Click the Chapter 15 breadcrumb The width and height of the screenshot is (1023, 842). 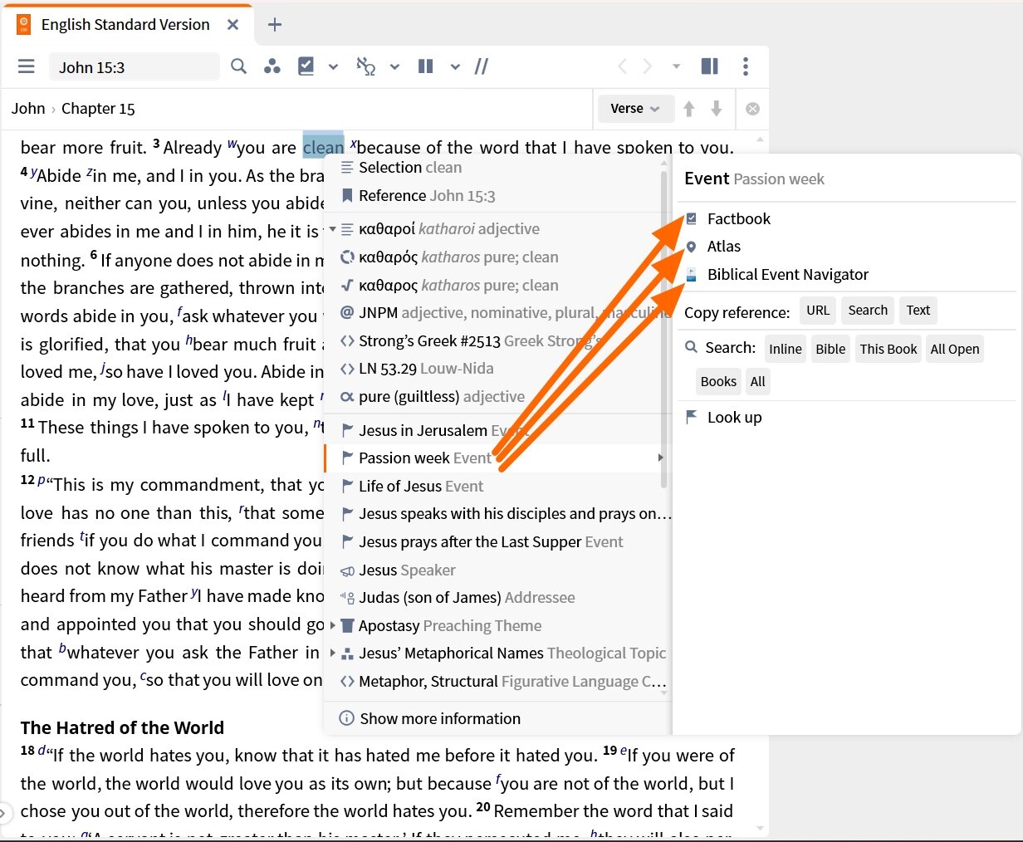[x=98, y=109]
